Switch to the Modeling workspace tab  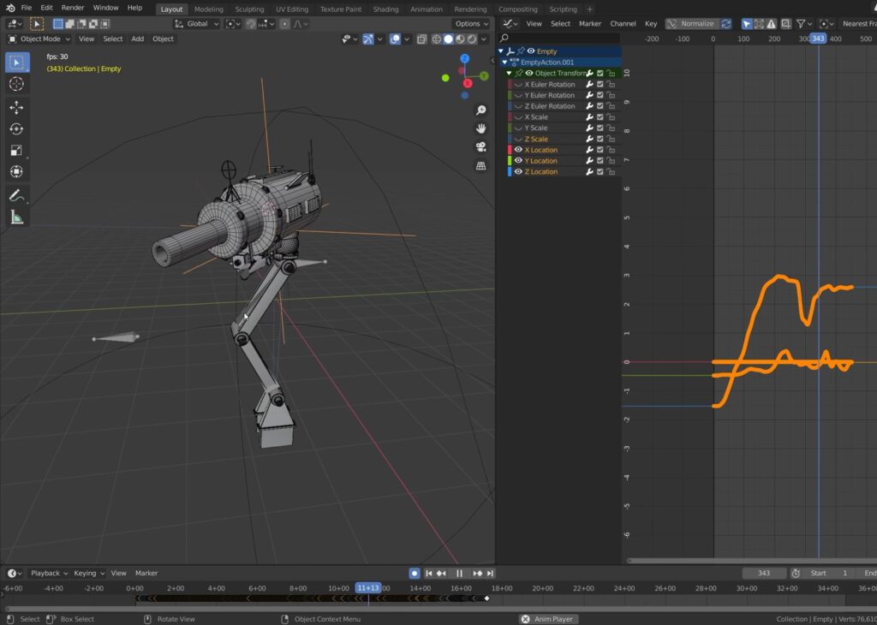click(209, 9)
